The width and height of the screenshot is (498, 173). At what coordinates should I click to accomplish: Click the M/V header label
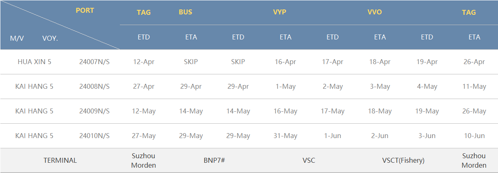[x=17, y=38]
